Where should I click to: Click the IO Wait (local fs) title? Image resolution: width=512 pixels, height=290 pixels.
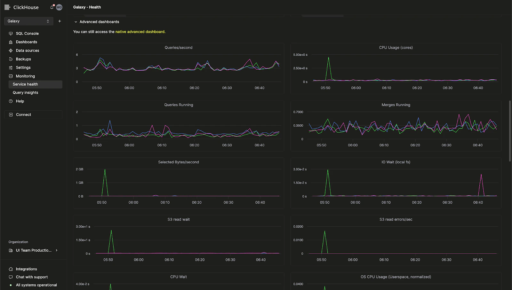click(x=396, y=162)
